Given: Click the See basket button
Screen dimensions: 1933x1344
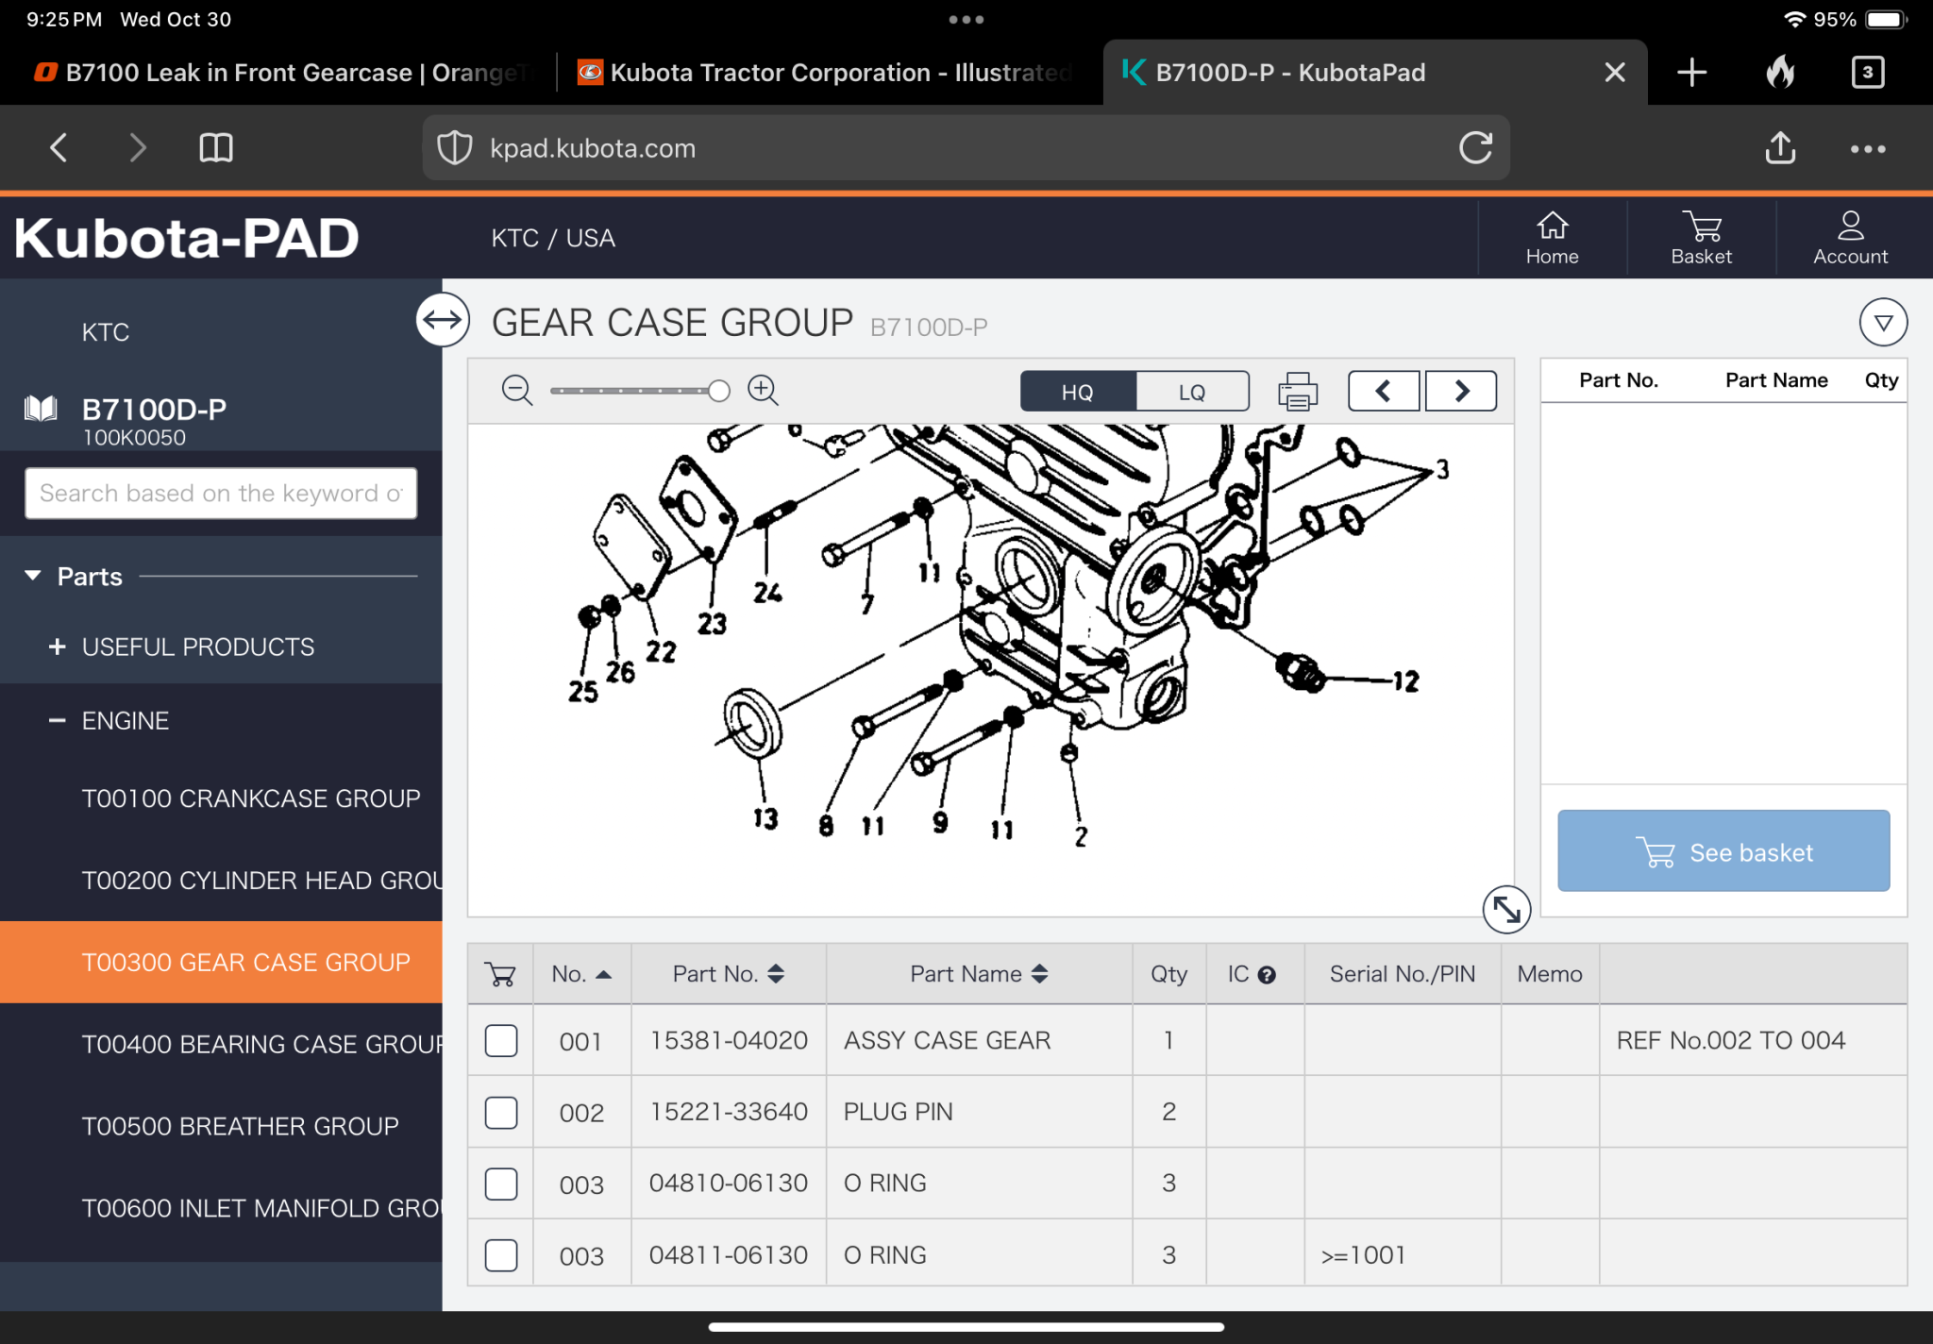Looking at the screenshot, I should (x=1723, y=851).
